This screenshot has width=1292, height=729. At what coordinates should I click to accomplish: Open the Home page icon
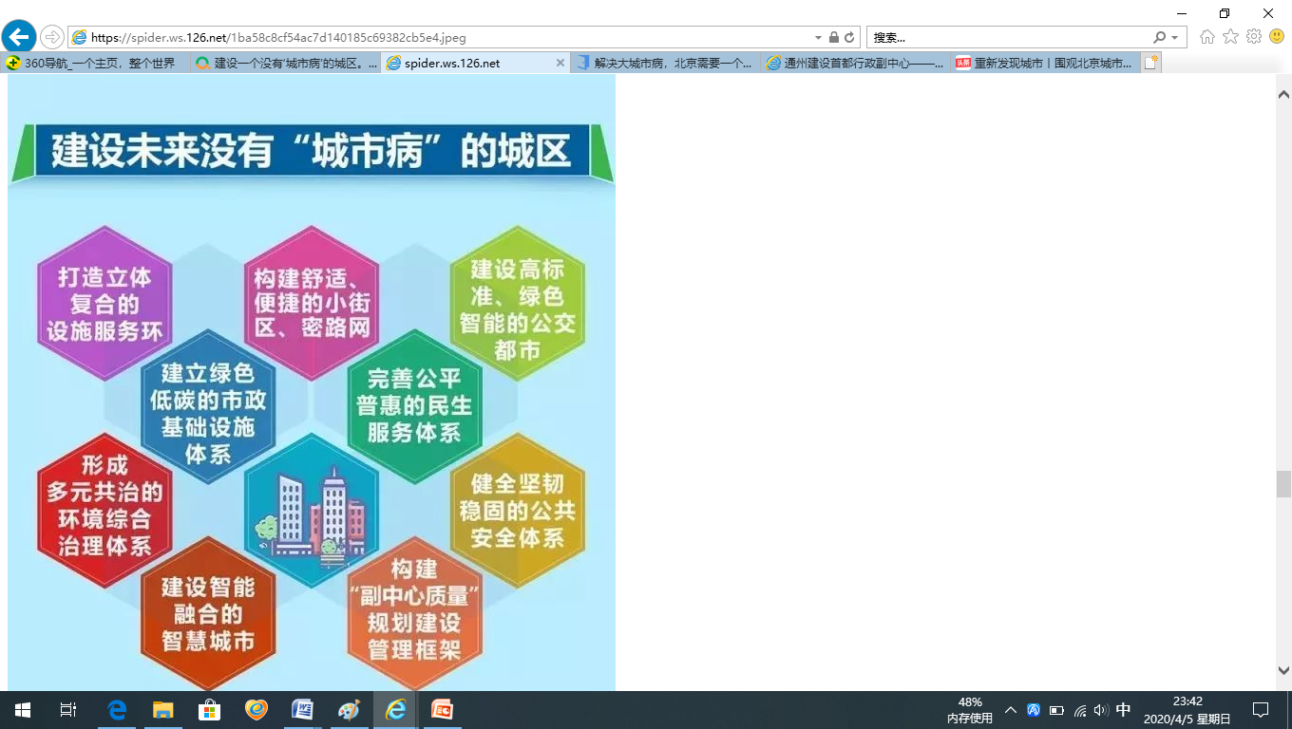point(1207,37)
